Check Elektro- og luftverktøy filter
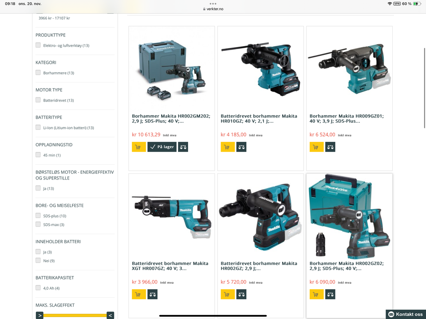The image size is (426, 319). (38, 45)
